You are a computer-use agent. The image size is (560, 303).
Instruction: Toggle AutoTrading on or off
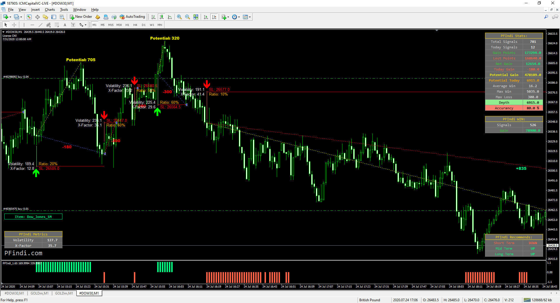click(132, 17)
